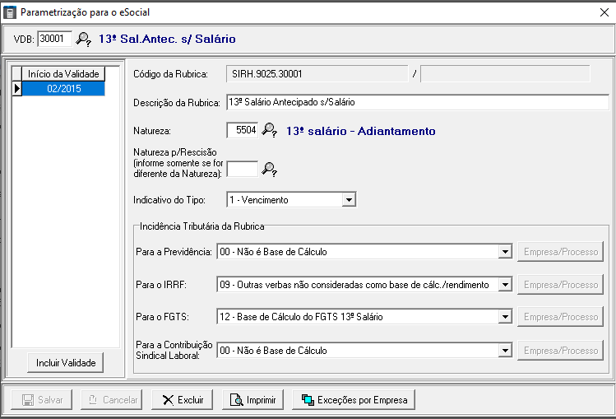Click the Início da Validade column header
Viewport: 616px width, 419px height.
click(63, 74)
